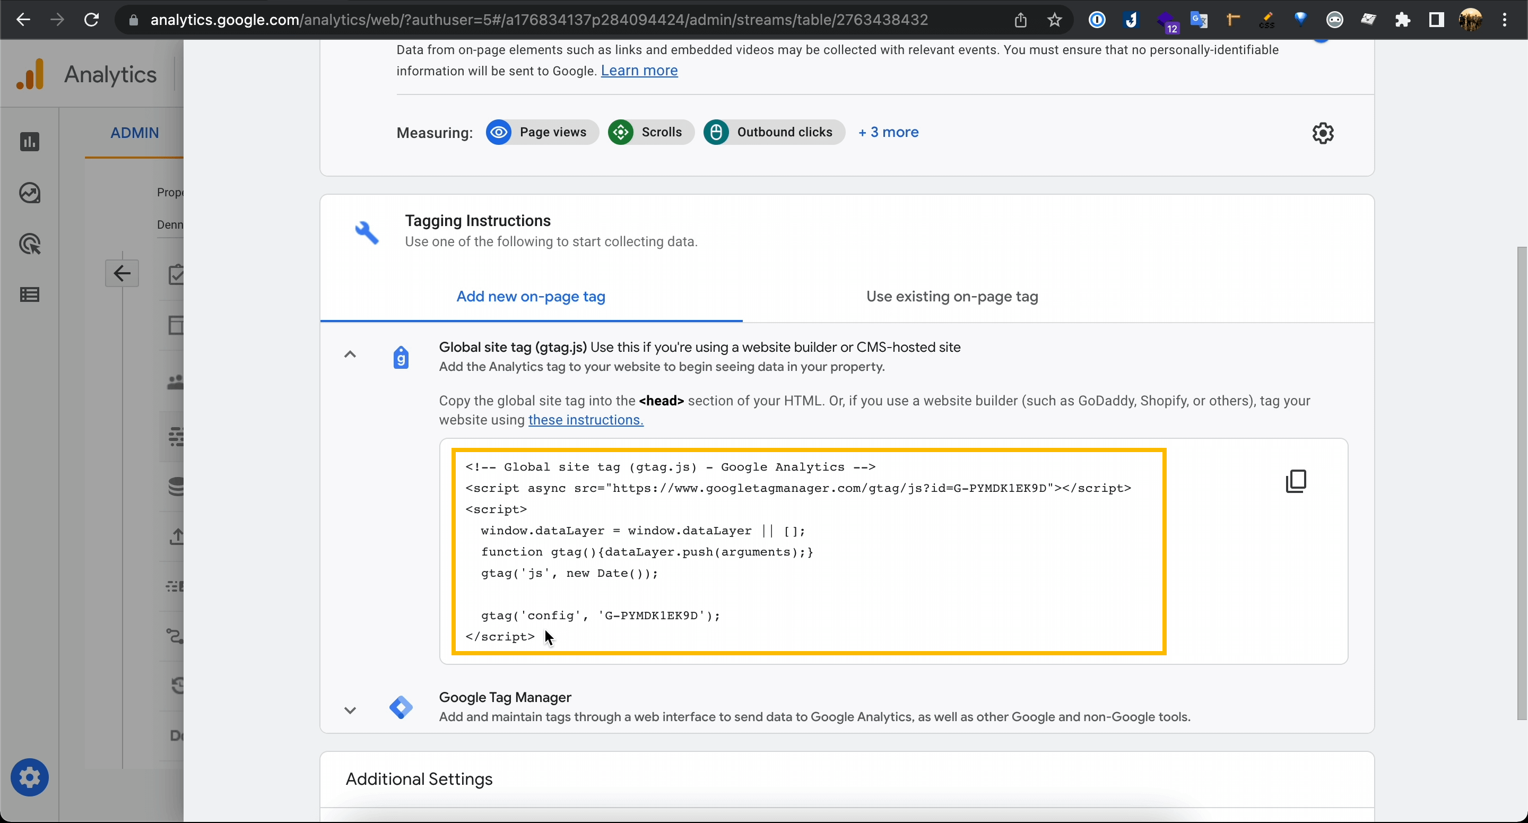Share the page using the share icon
The height and width of the screenshot is (823, 1528).
pos(1020,20)
